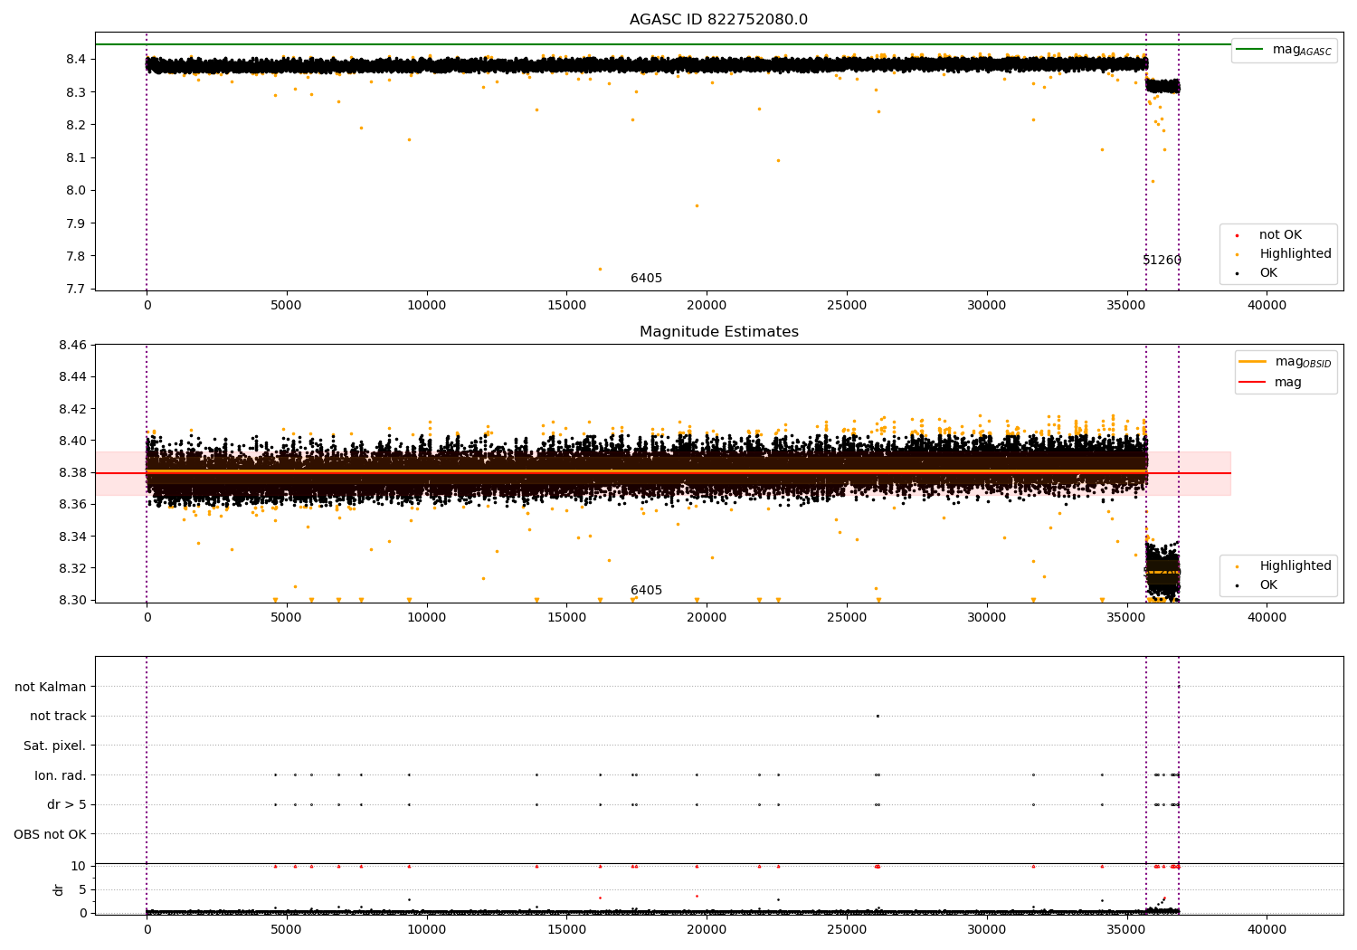
Task: Click the 'AGASC ID 822752080.0' plot title
Action: 718,20
